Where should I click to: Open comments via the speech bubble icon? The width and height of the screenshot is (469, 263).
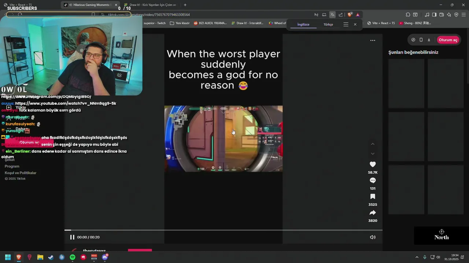[373, 180]
